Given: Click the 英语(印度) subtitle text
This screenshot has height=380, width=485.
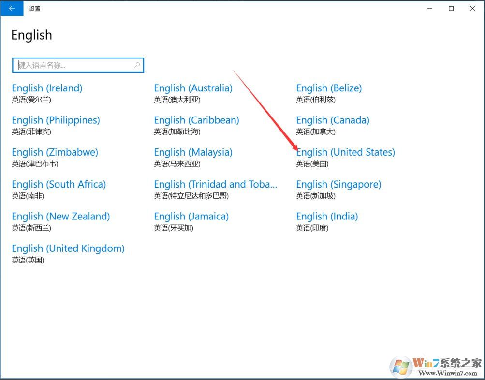Looking at the screenshot, I should (312, 228).
